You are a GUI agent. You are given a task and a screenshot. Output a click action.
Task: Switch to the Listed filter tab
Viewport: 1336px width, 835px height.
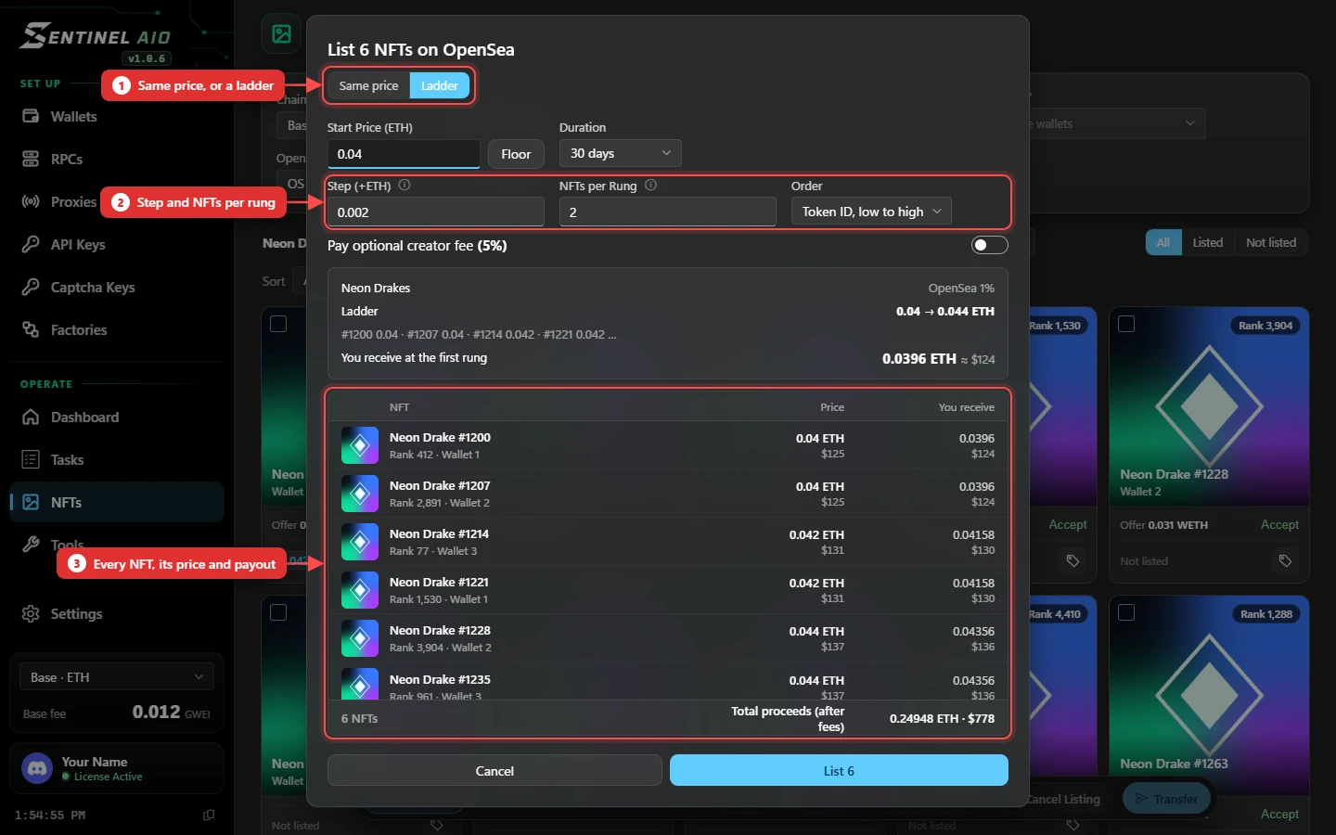(1207, 242)
